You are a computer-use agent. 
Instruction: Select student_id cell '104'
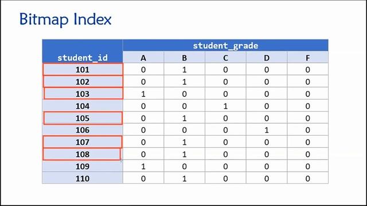point(83,106)
